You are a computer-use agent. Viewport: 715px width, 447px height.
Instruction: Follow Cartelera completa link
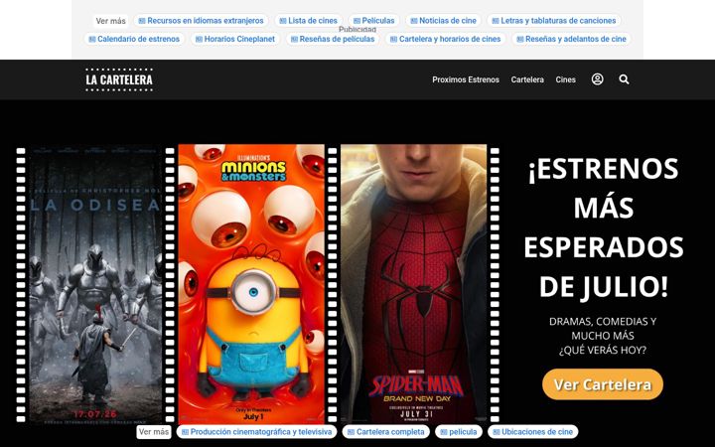pos(385,431)
